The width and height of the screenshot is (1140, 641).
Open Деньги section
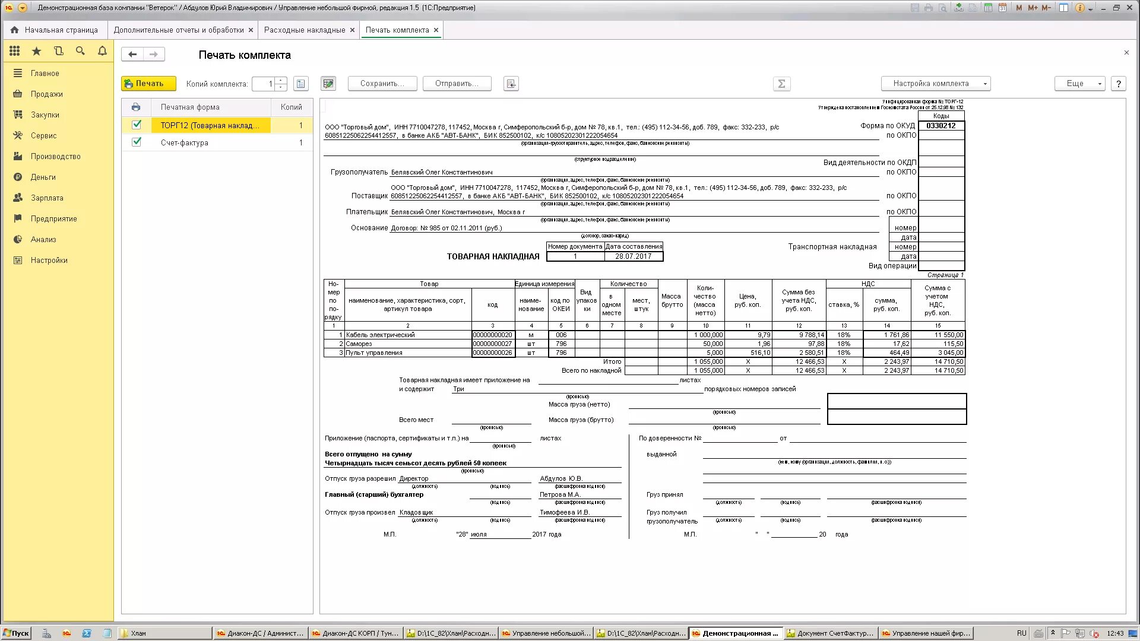pos(43,177)
